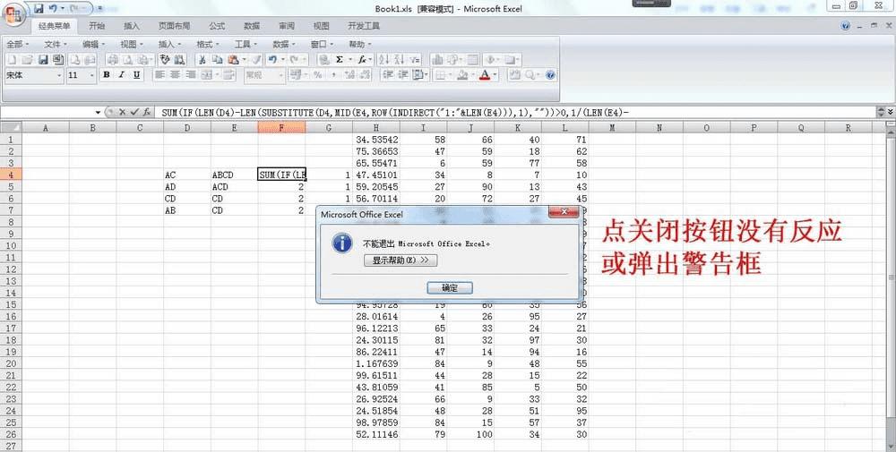Sort ascending with A-Z icon
This screenshot has width=896, height=452.
pos(384,59)
